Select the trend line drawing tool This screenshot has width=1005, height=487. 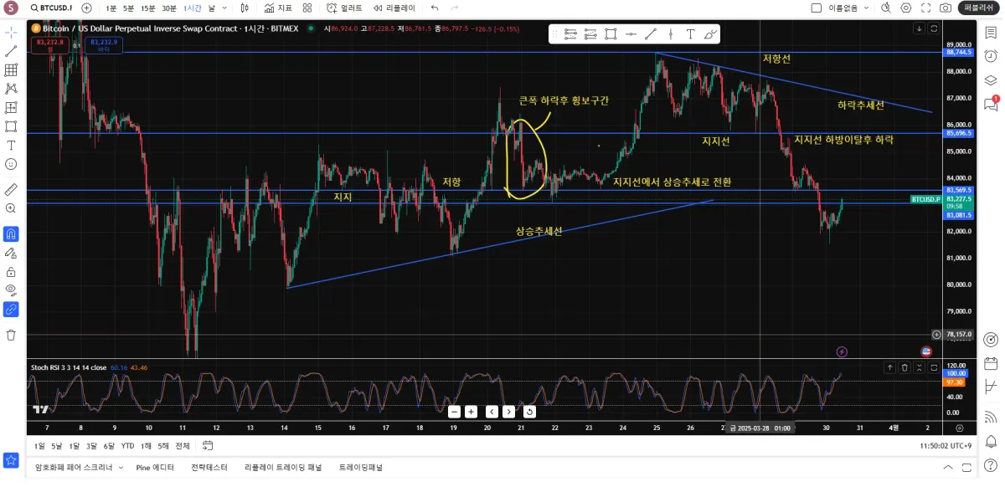tap(11, 51)
